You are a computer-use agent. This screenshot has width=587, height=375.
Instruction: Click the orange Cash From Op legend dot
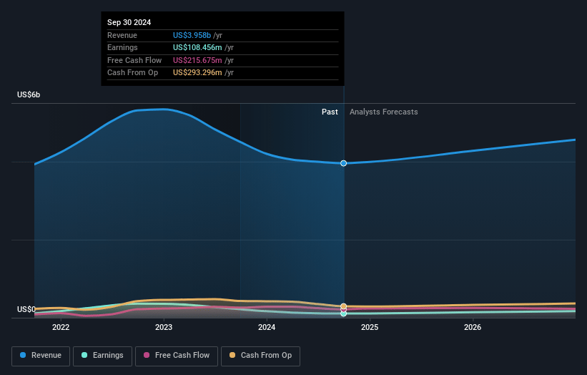[x=232, y=355]
